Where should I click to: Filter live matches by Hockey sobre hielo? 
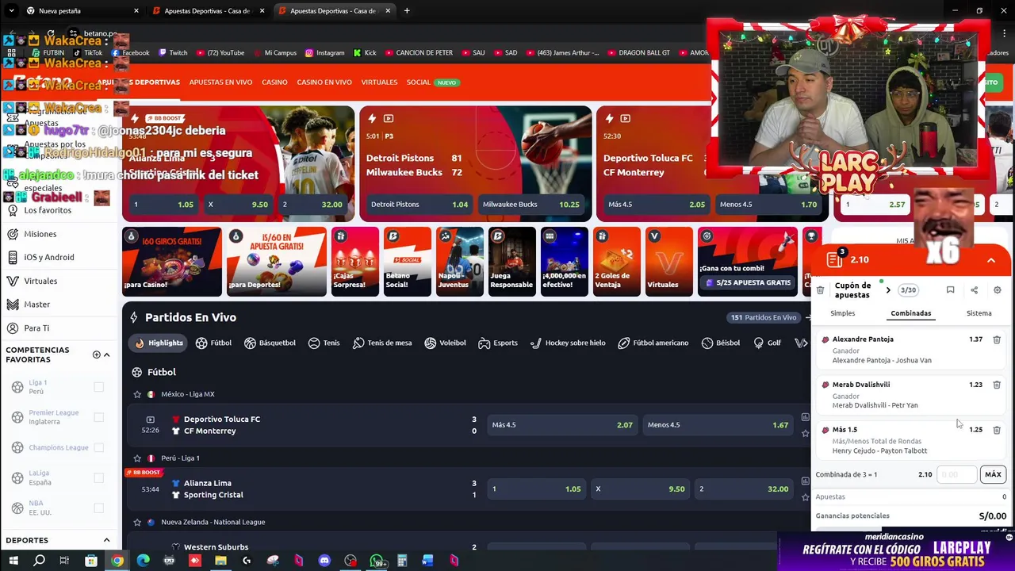(x=567, y=343)
